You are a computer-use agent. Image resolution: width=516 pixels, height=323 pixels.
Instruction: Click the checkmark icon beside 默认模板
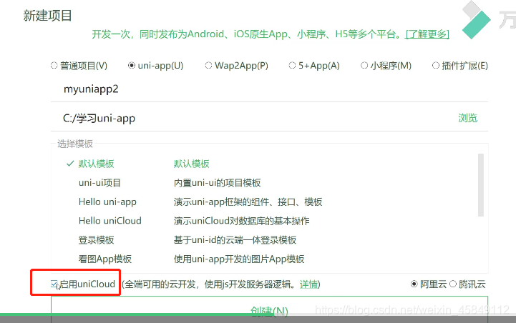coord(69,164)
